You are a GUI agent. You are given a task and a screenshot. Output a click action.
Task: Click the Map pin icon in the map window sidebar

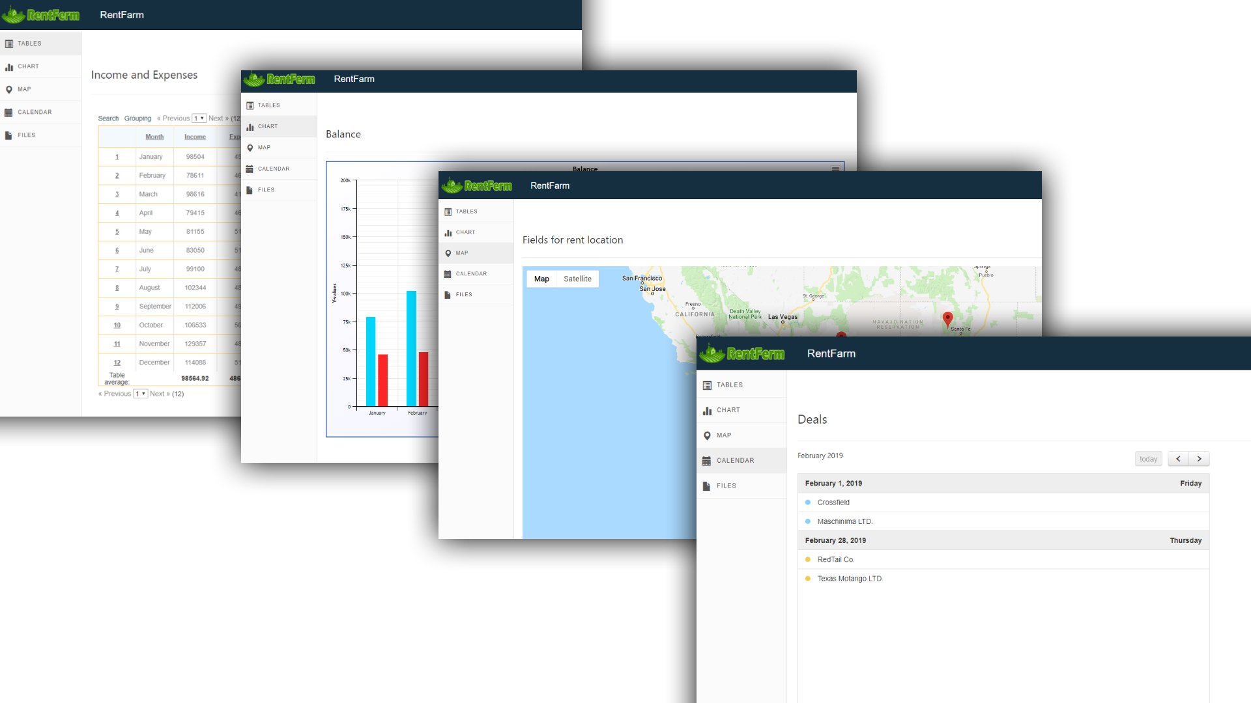pos(448,253)
